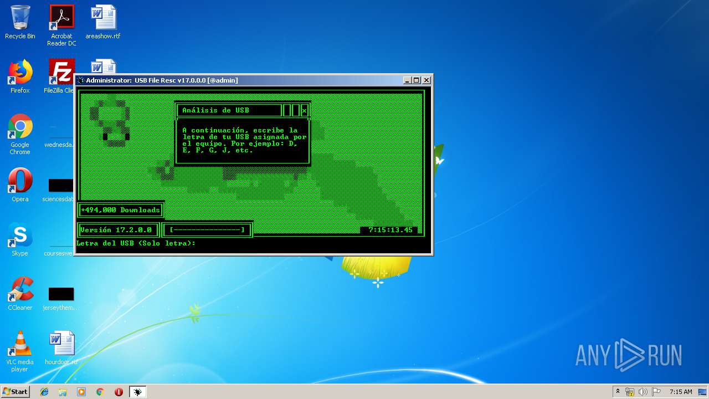This screenshot has width=709, height=399.
Task: Select the jerseythem... desktop file
Action: point(61,298)
